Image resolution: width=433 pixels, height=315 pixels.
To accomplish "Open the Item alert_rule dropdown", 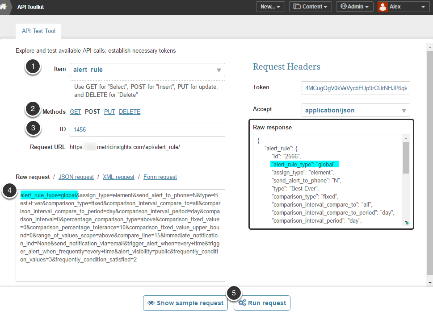I will (x=147, y=70).
